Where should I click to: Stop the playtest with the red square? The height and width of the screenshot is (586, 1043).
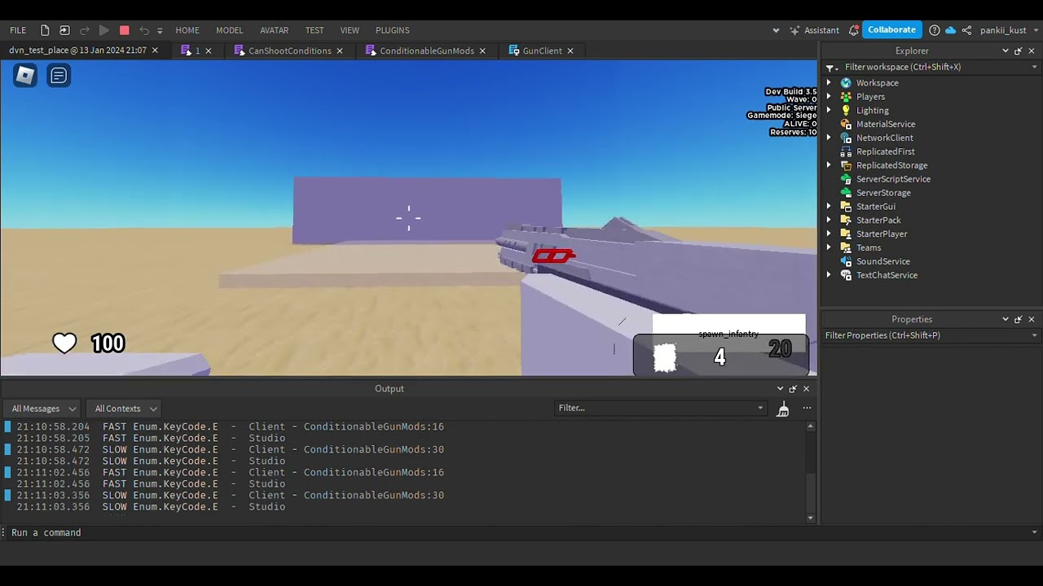[x=125, y=30]
